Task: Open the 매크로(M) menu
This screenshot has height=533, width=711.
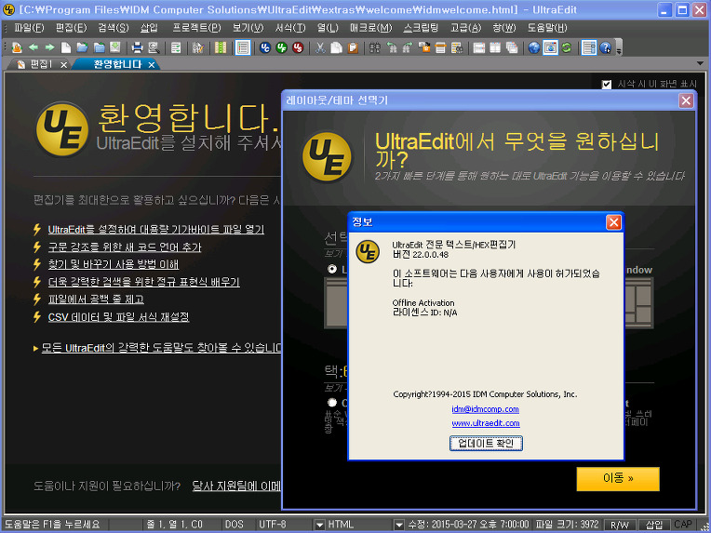Action: [371, 28]
